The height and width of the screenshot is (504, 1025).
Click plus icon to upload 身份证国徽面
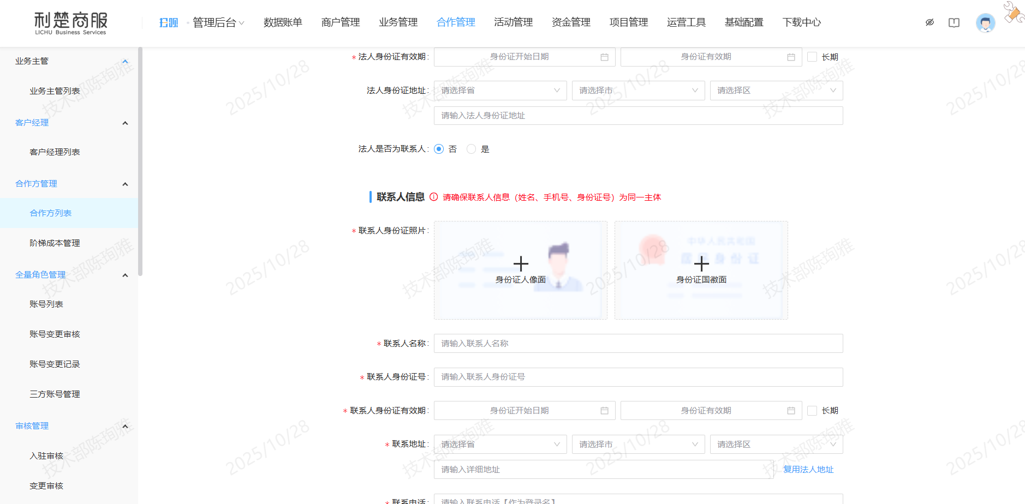tap(701, 264)
